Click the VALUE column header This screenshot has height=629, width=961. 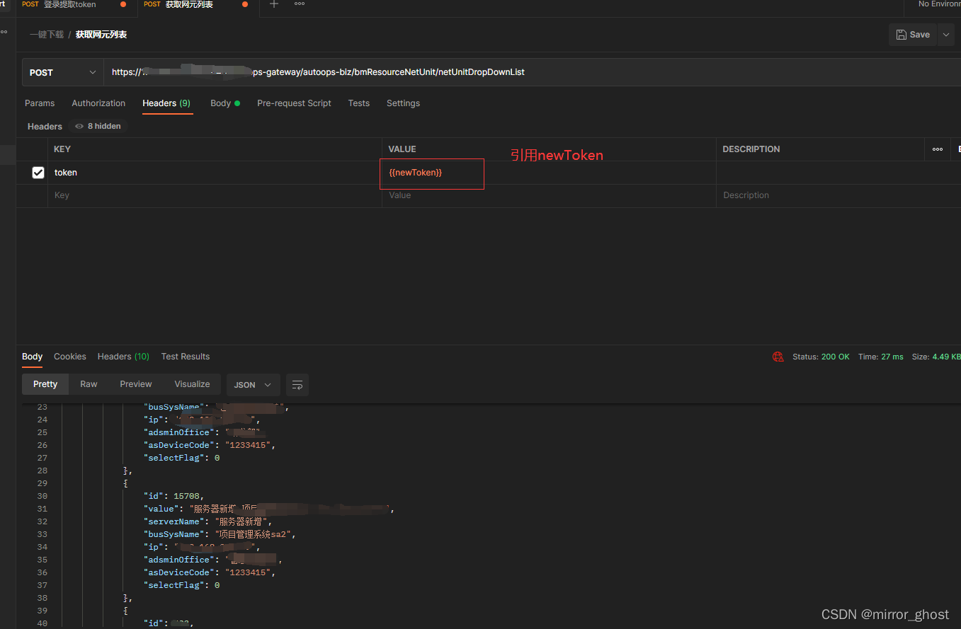pyautogui.click(x=402, y=149)
